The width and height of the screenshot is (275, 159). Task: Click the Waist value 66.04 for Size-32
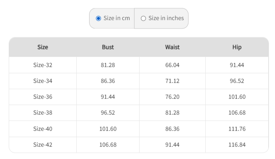click(172, 65)
